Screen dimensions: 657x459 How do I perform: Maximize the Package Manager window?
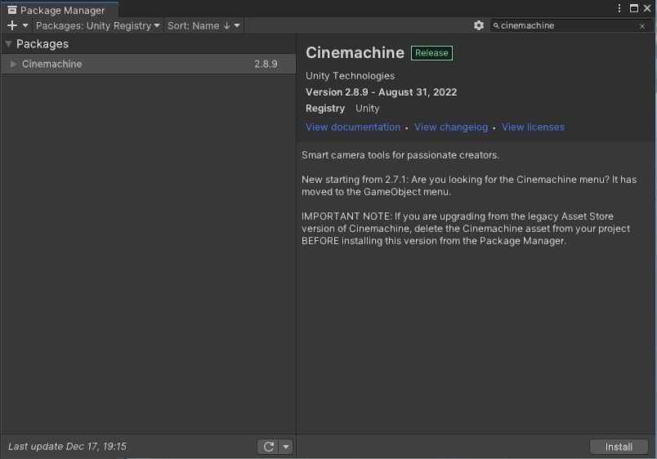(634, 8)
